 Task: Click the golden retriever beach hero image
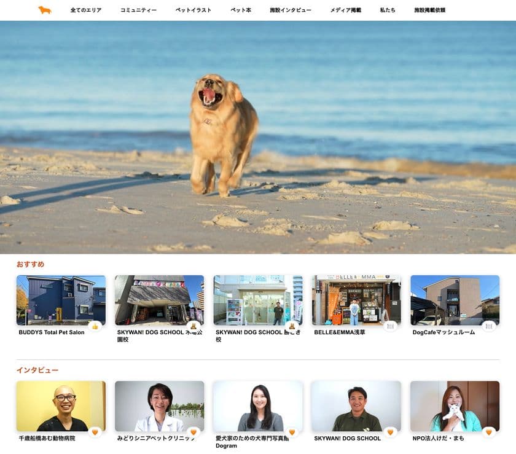(x=258, y=137)
